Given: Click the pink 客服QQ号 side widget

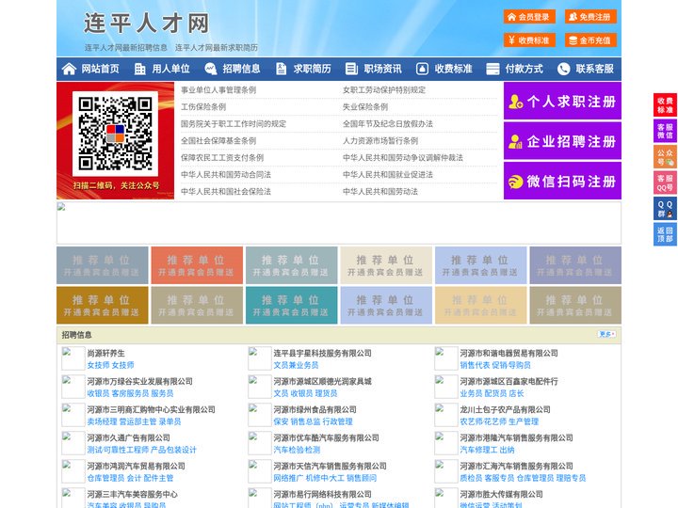Looking at the screenshot, I should coord(665,183).
